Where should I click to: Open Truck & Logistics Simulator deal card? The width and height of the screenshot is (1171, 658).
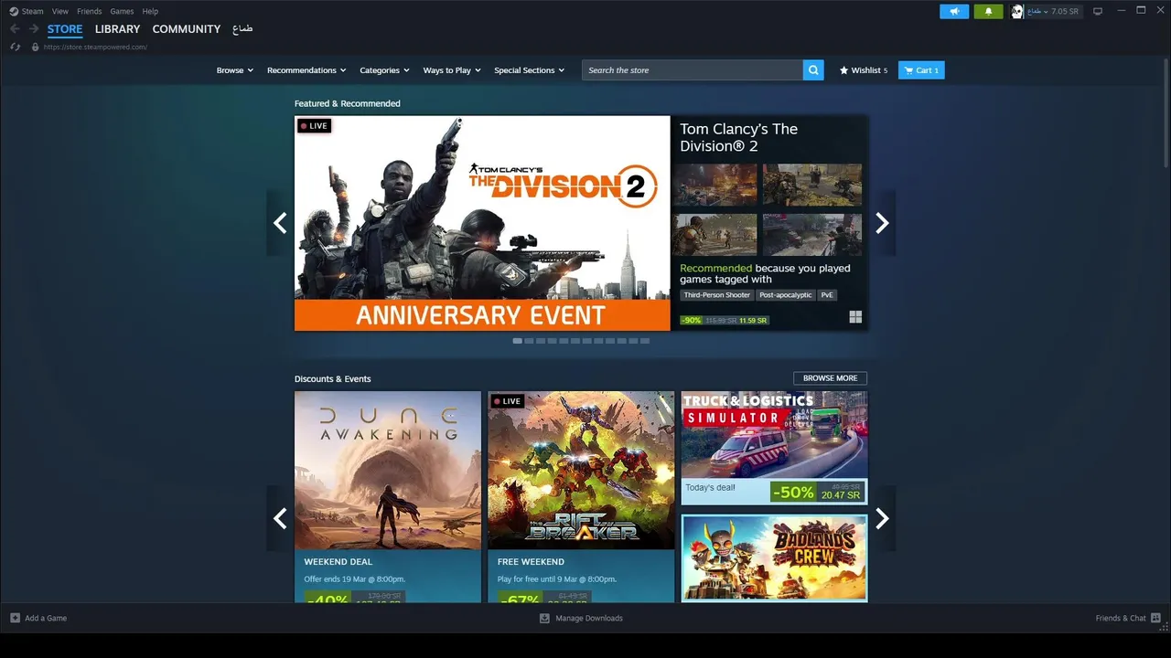click(774, 449)
